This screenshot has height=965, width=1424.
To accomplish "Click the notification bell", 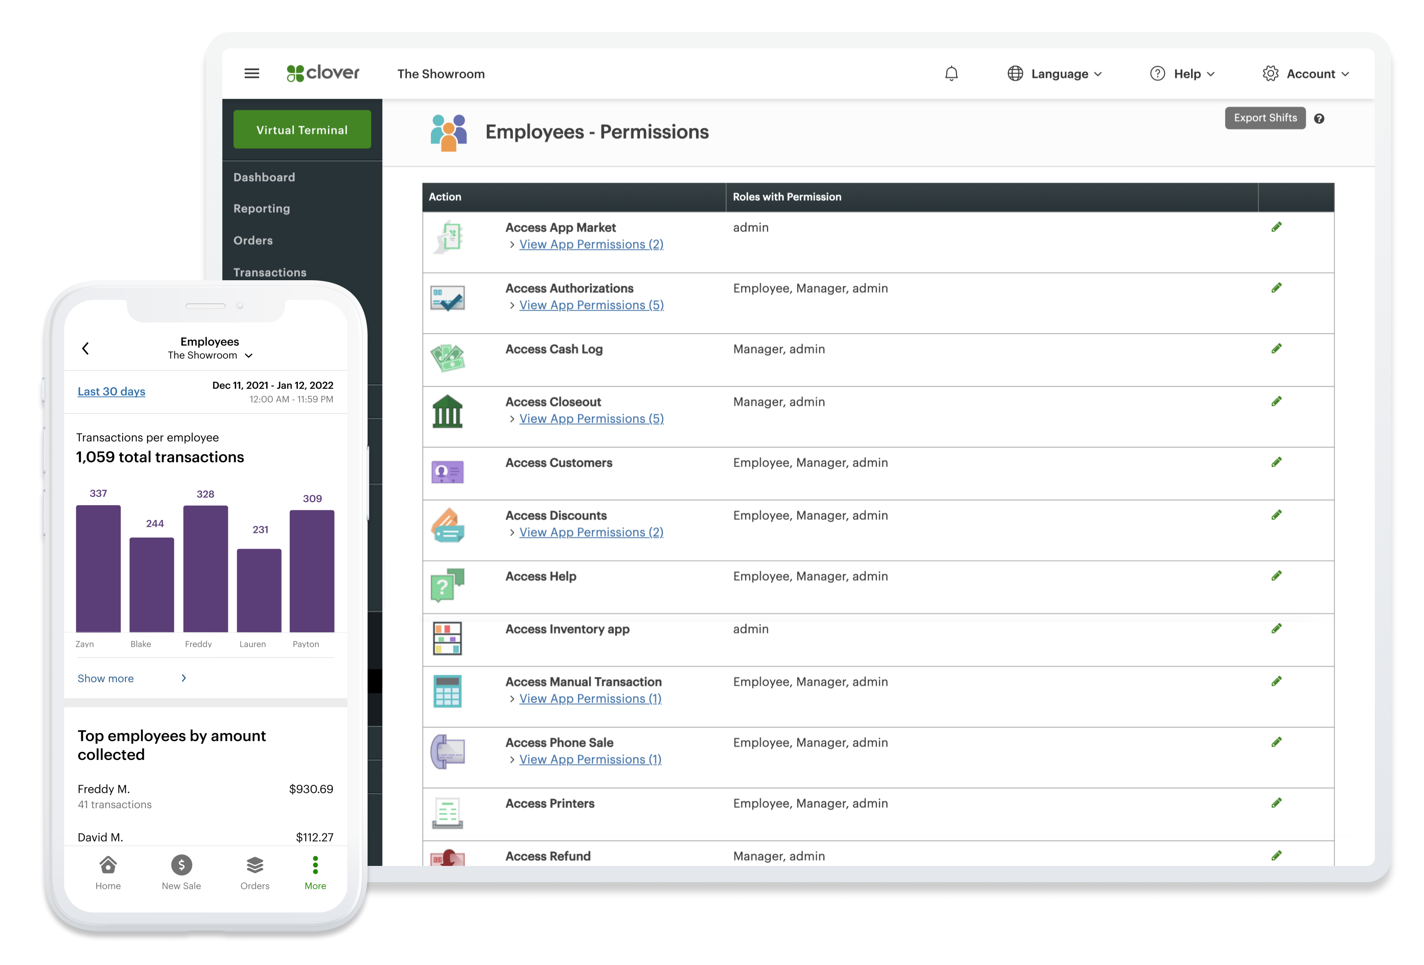I will tap(952, 74).
